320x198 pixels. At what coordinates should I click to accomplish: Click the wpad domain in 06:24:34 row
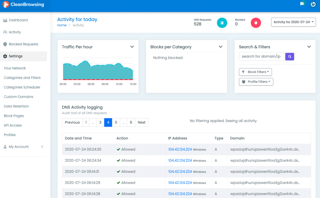pyautogui.click(x=265, y=161)
